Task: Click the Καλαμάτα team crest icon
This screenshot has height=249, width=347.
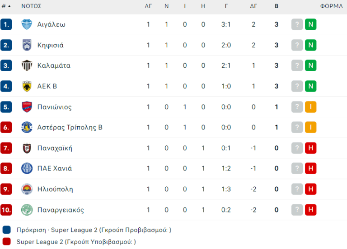Action: (27, 65)
